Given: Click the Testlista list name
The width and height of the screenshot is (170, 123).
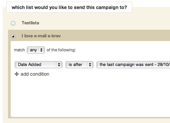Looking at the screenshot, I should click(x=30, y=23).
